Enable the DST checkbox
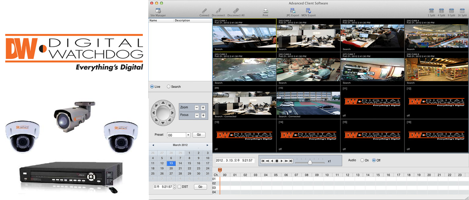The width and height of the screenshot is (469, 200). coord(179,187)
